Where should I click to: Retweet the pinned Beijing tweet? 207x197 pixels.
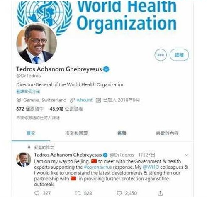click(x=78, y=193)
